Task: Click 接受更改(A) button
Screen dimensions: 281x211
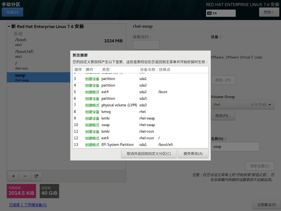Action: tap(193, 154)
